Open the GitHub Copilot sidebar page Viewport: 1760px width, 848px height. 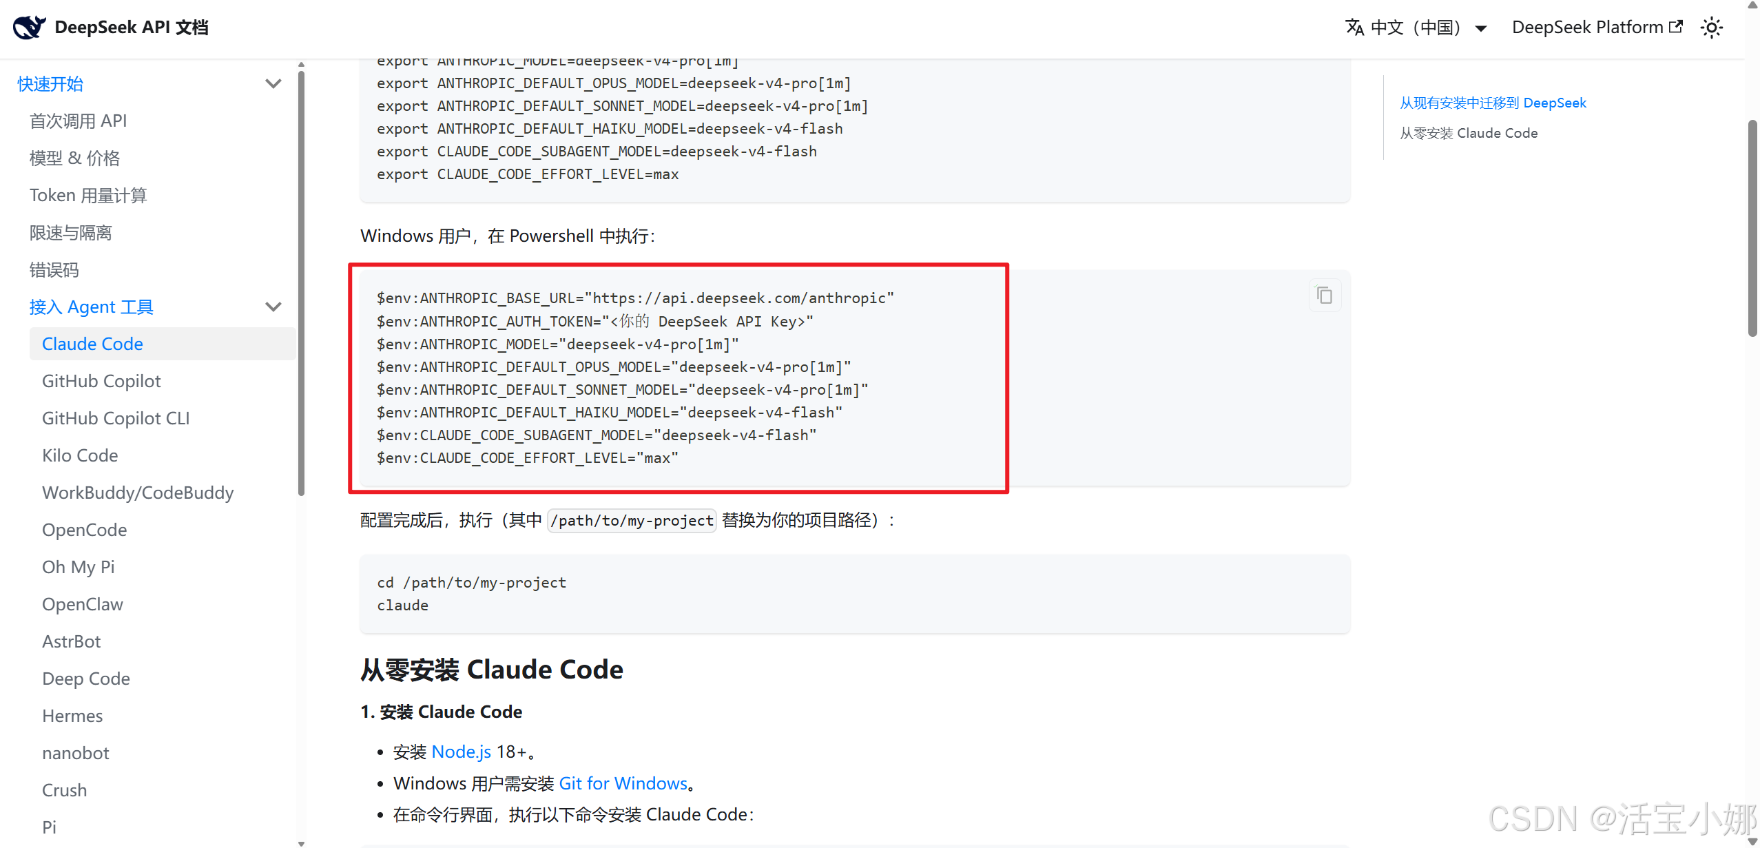(x=101, y=381)
